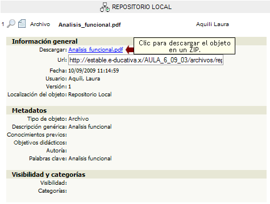270x204 pixels.
Task: Click the 'Repositorio Local' location value
Action: [x=90, y=95]
